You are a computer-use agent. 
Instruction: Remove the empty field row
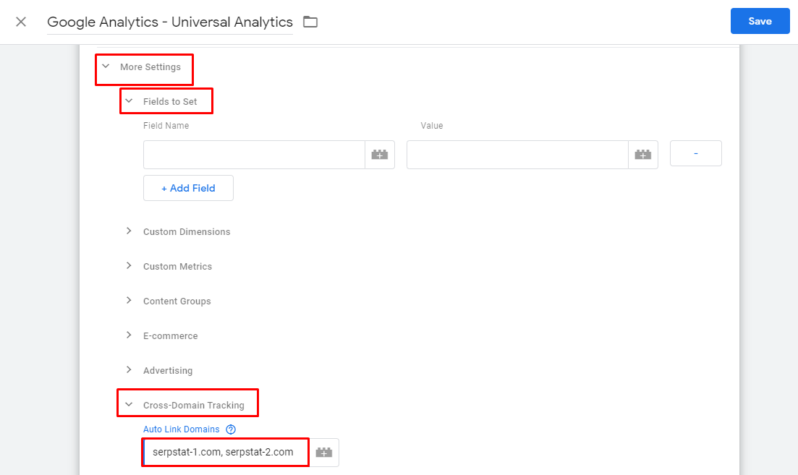pyautogui.click(x=695, y=153)
